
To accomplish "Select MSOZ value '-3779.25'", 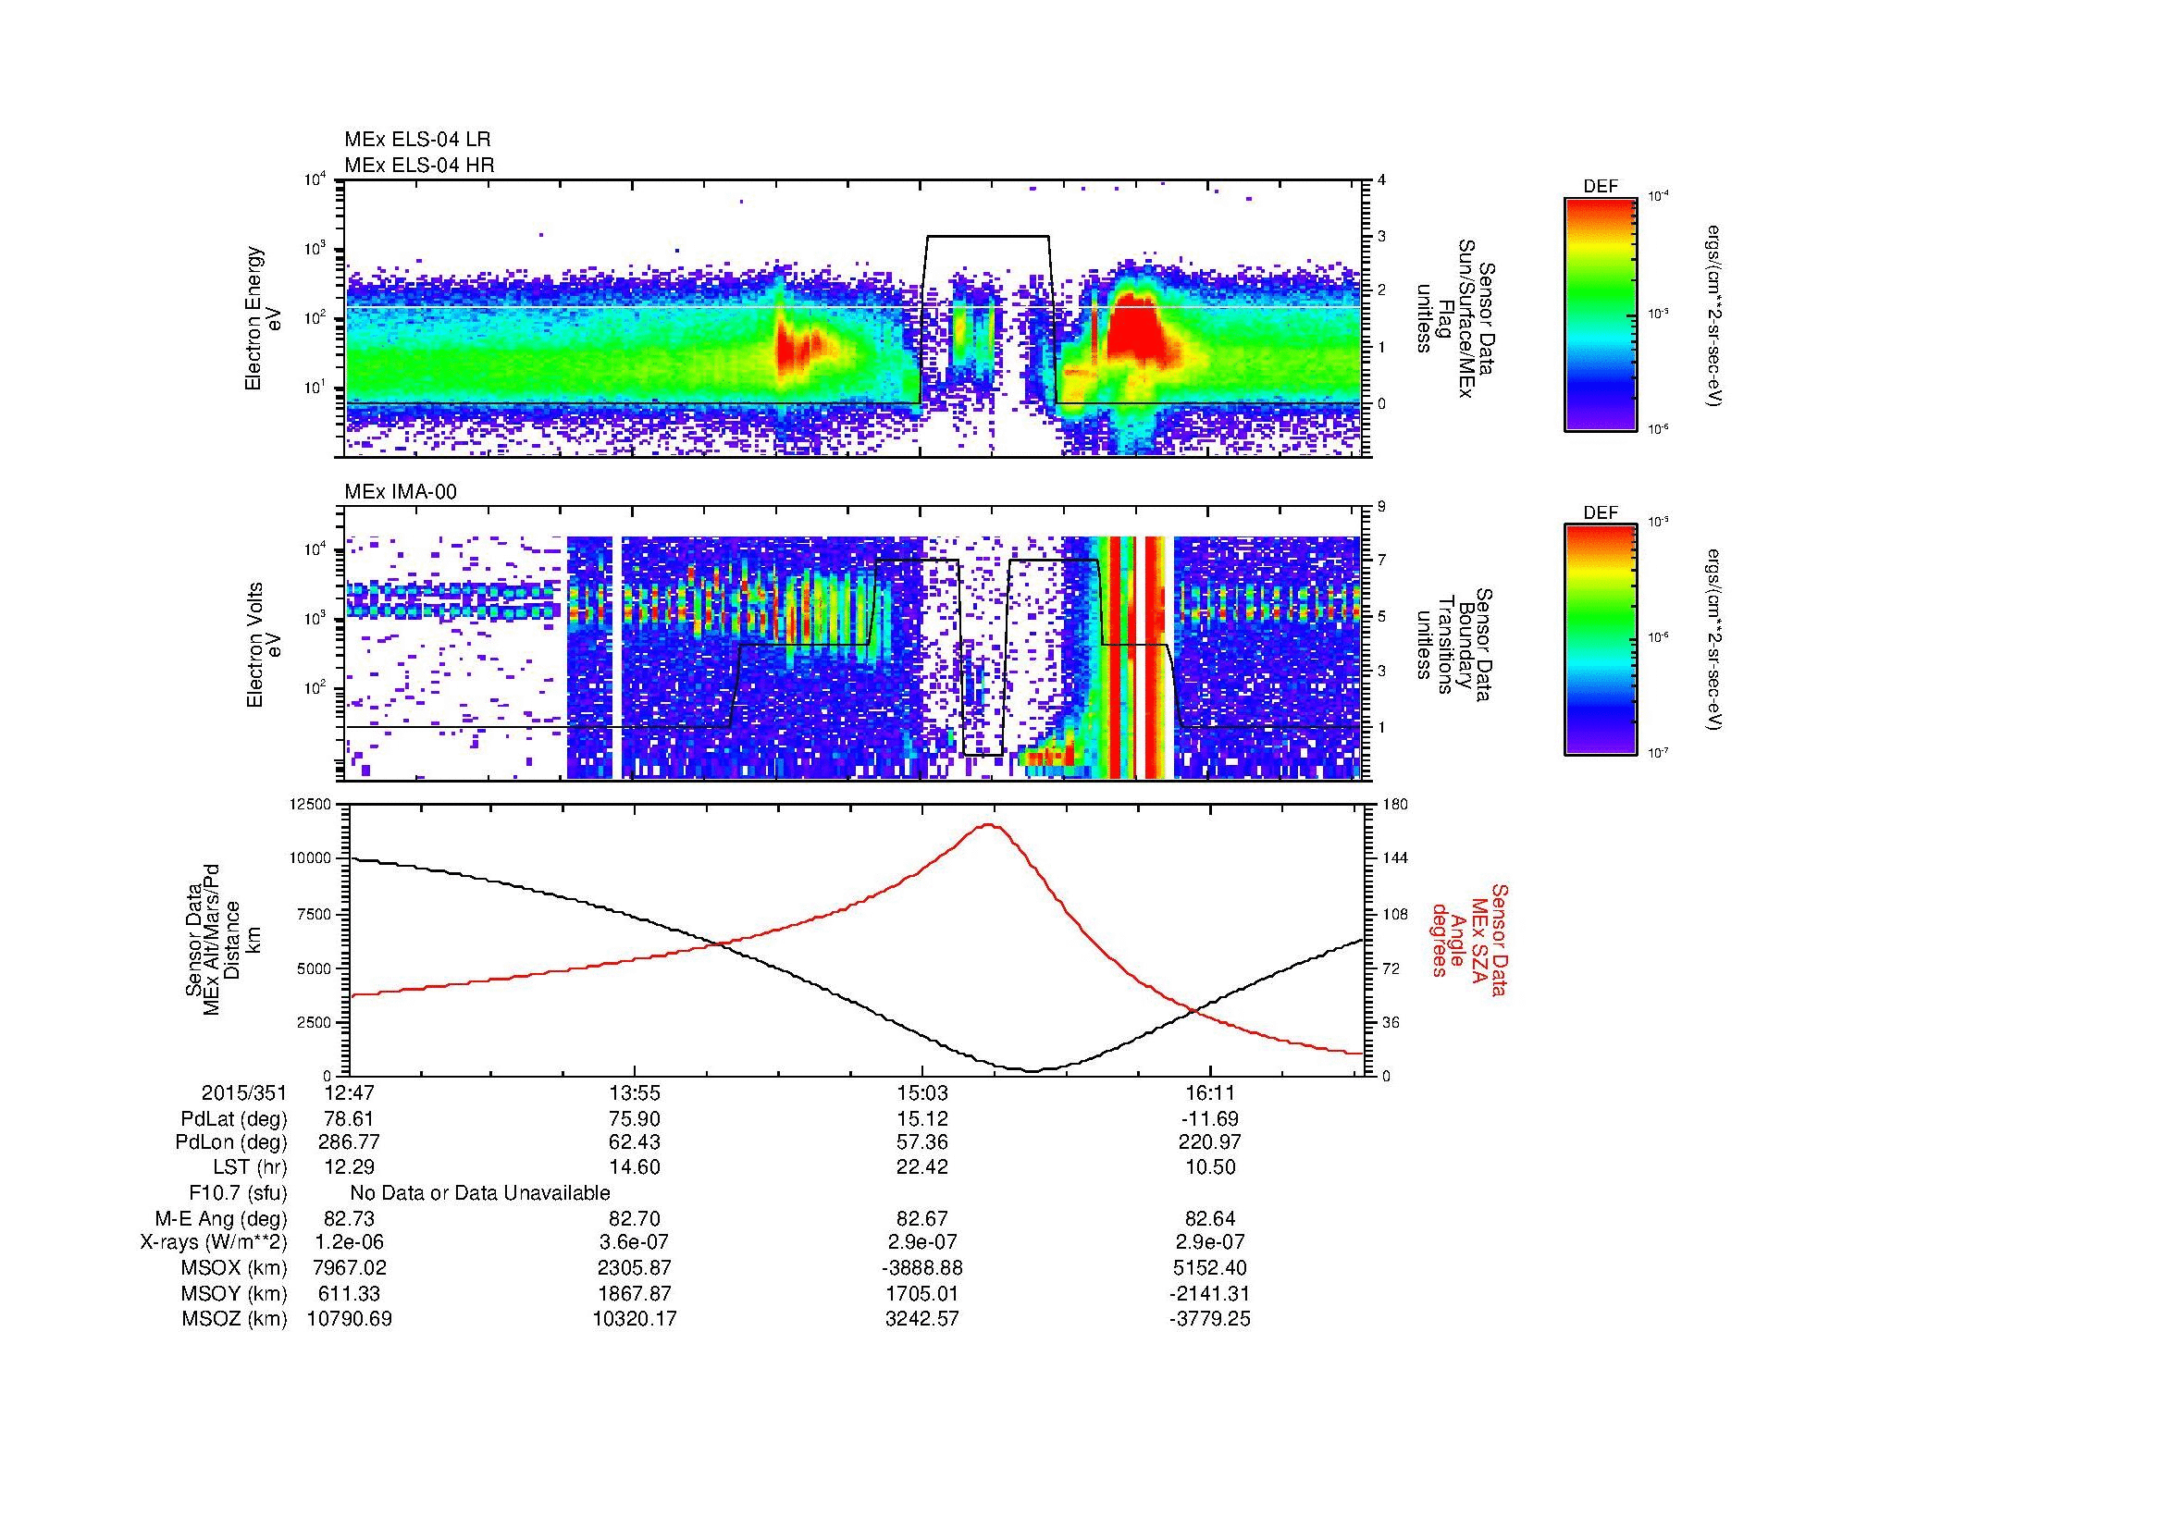I will coord(1209,1319).
